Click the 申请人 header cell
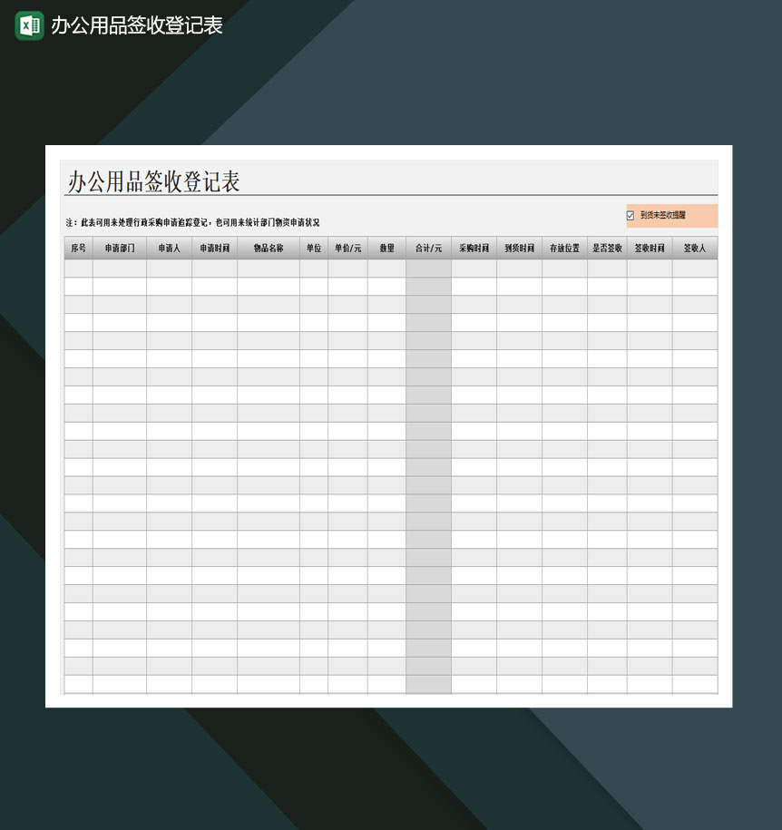 click(x=169, y=247)
